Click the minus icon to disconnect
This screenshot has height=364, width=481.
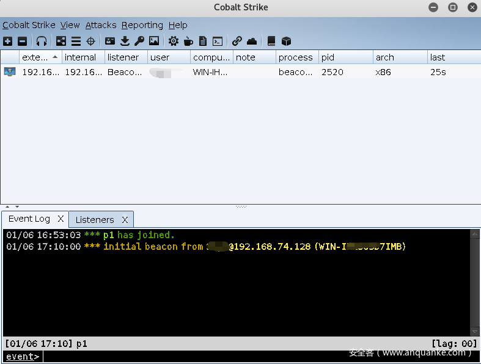[22, 42]
